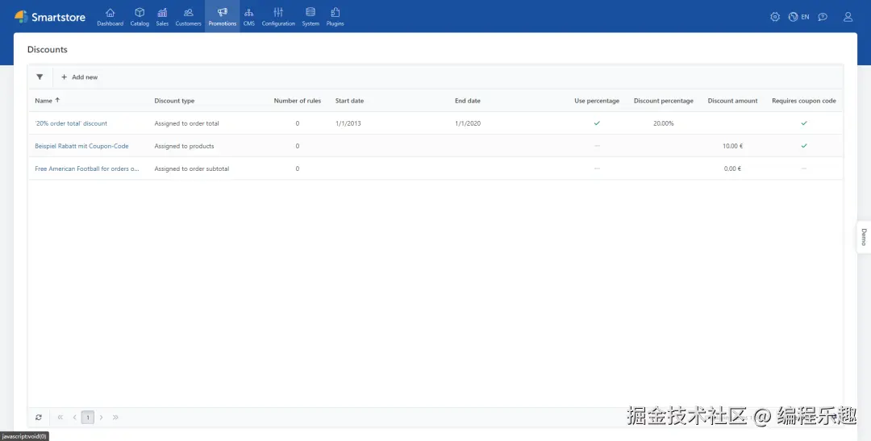Open the System menu
Image resolution: width=871 pixels, height=441 pixels.
(x=310, y=17)
